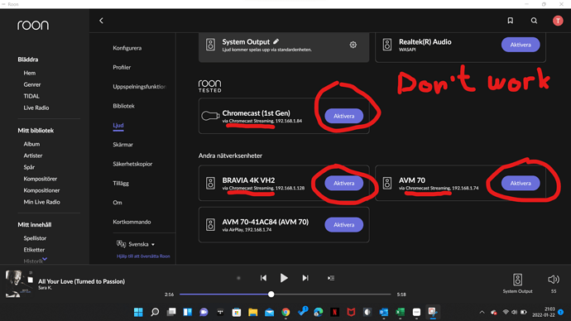
Task: Open Min Live Radio in the sidebar
Action: 41,202
